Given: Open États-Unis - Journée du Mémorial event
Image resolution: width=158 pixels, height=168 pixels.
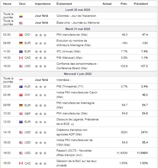Looking at the screenshot, I should (x=78, y=23).
